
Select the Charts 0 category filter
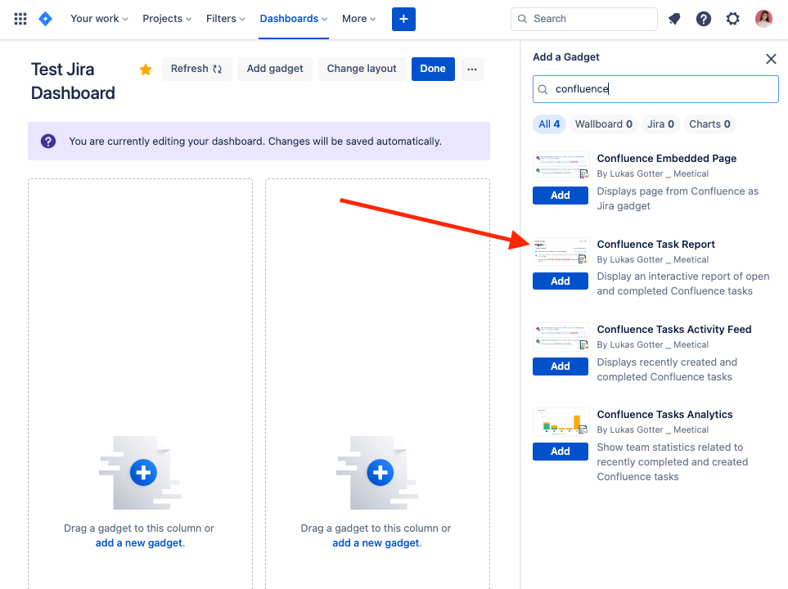pos(709,124)
